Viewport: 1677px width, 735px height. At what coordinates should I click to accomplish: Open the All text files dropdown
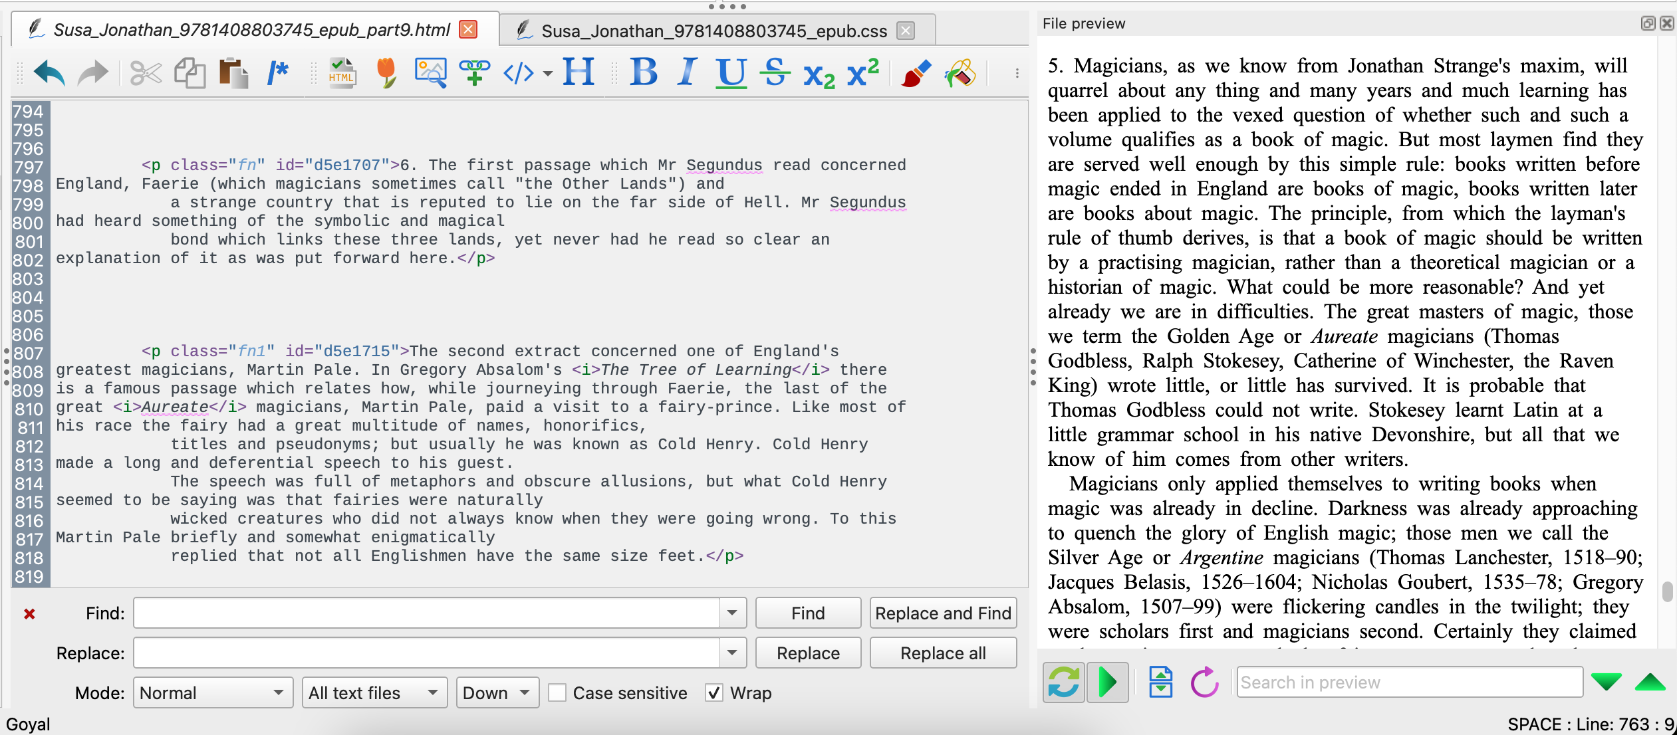click(374, 693)
